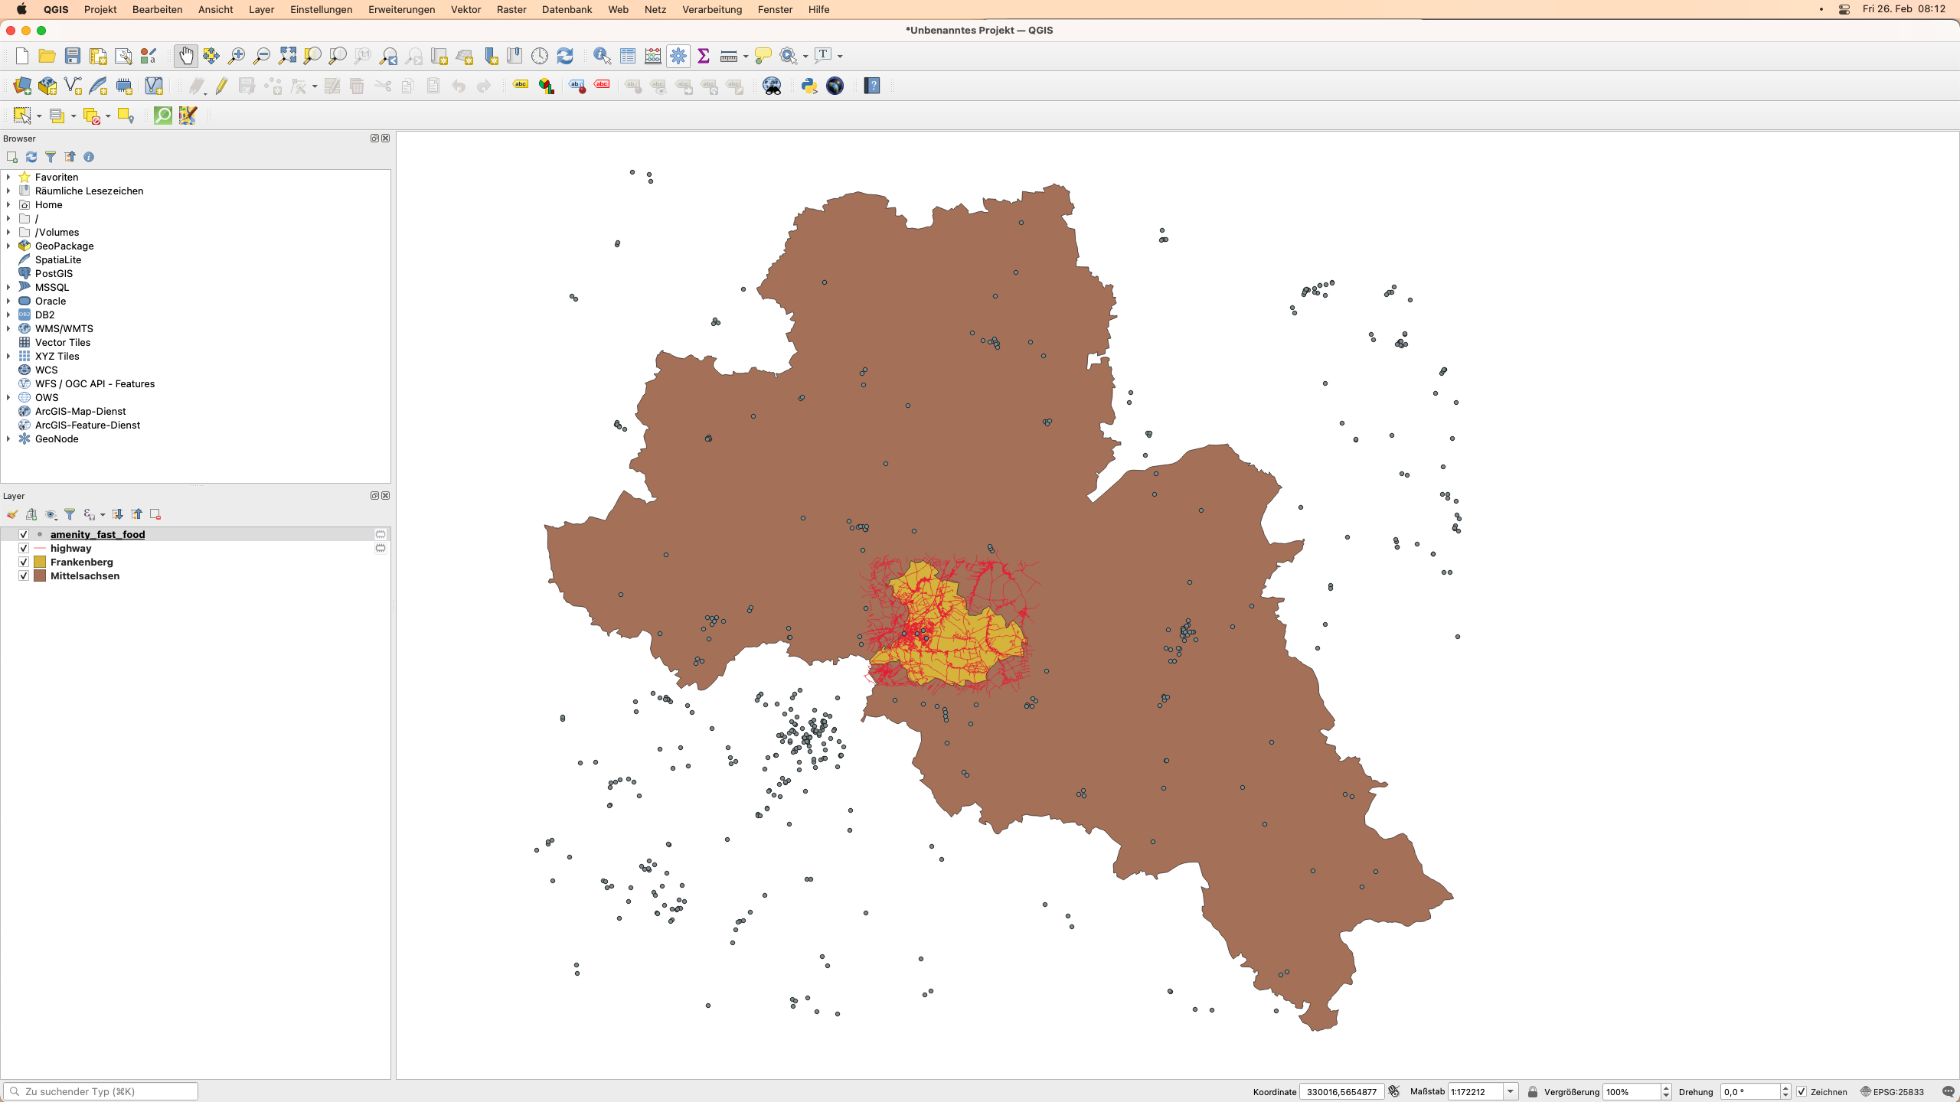
Task: Increase Vergrößerung with stepper up arrow
Action: click(x=1667, y=1088)
